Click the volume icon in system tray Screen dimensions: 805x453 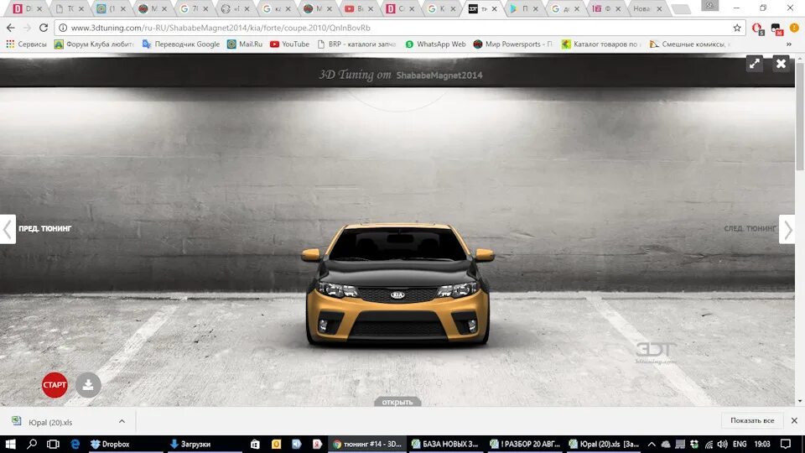pyautogui.click(x=722, y=444)
